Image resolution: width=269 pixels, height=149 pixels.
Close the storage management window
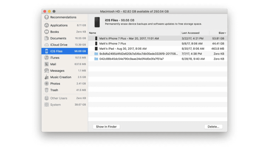(x=45, y=11)
